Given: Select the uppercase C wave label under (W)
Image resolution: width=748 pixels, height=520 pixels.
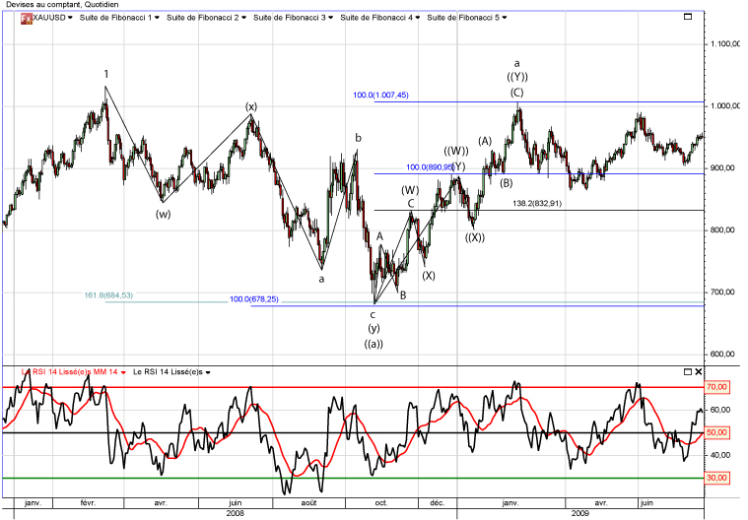Looking at the screenshot, I should (411, 204).
